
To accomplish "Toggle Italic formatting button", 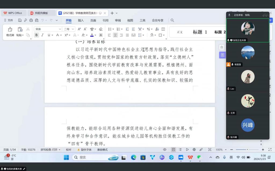I will coord(43,35).
